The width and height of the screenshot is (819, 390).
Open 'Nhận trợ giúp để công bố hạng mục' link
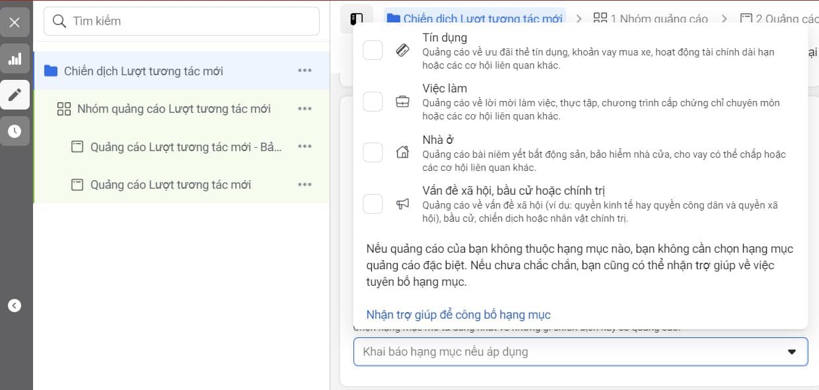pyautogui.click(x=458, y=315)
